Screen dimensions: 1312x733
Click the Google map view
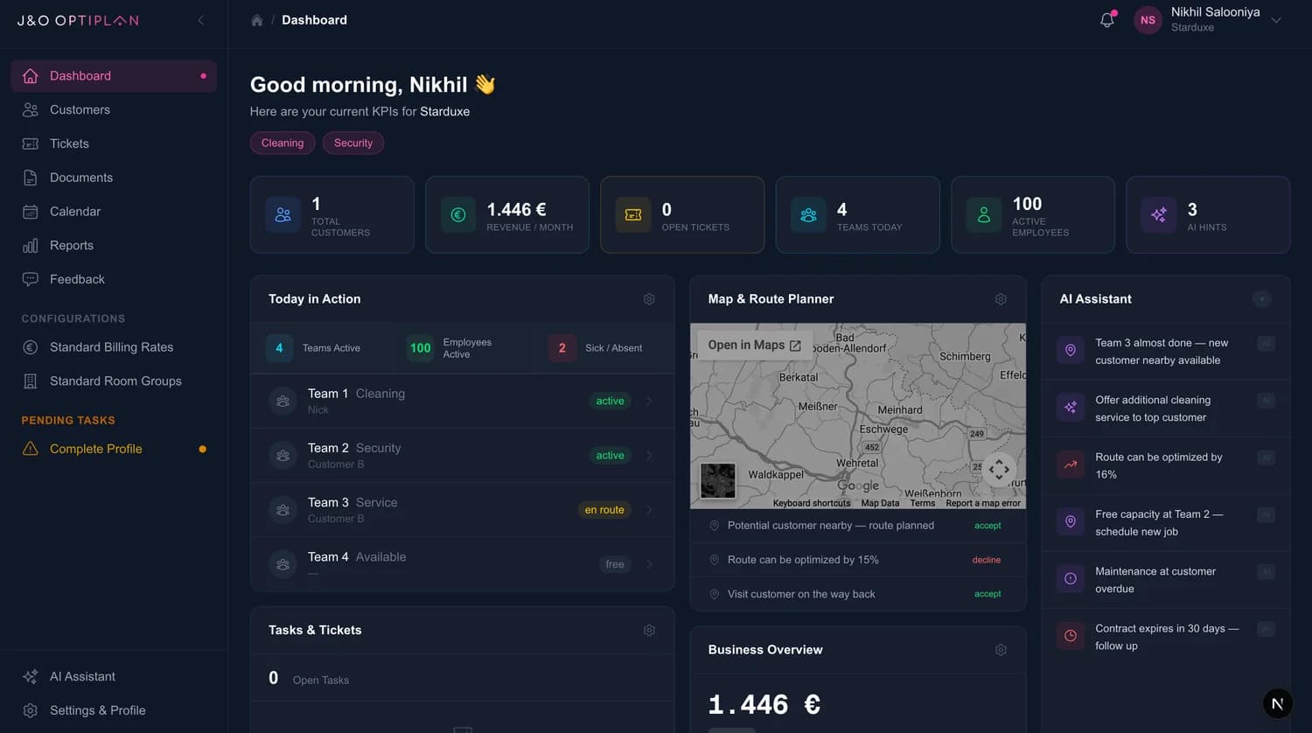(858, 415)
